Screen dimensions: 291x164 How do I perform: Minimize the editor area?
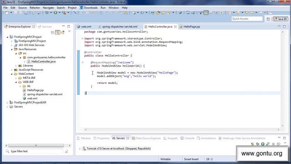pos(279,26)
